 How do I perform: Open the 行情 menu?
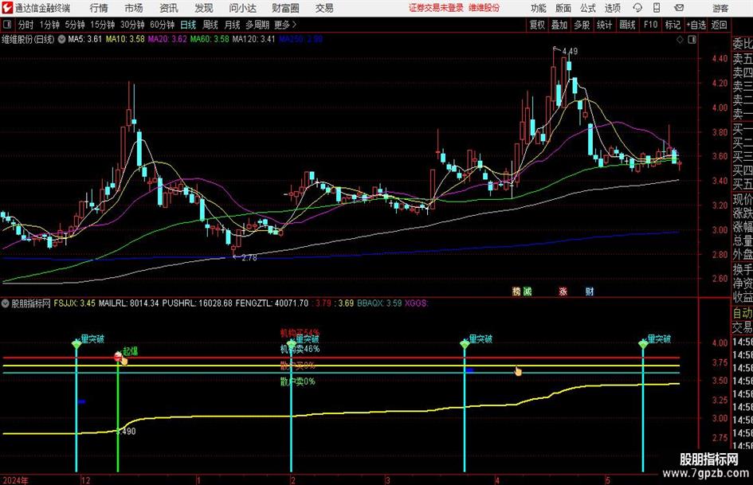99,8
